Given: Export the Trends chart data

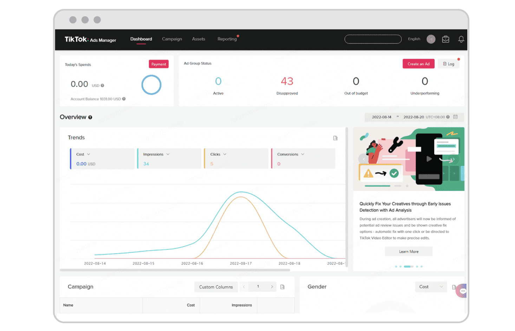Looking at the screenshot, I should (x=335, y=138).
